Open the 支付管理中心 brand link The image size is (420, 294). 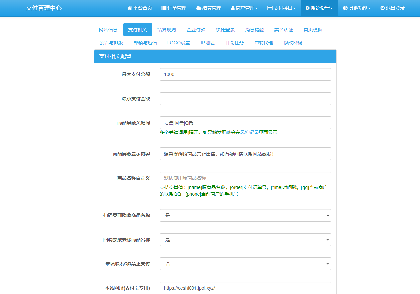coord(44,8)
